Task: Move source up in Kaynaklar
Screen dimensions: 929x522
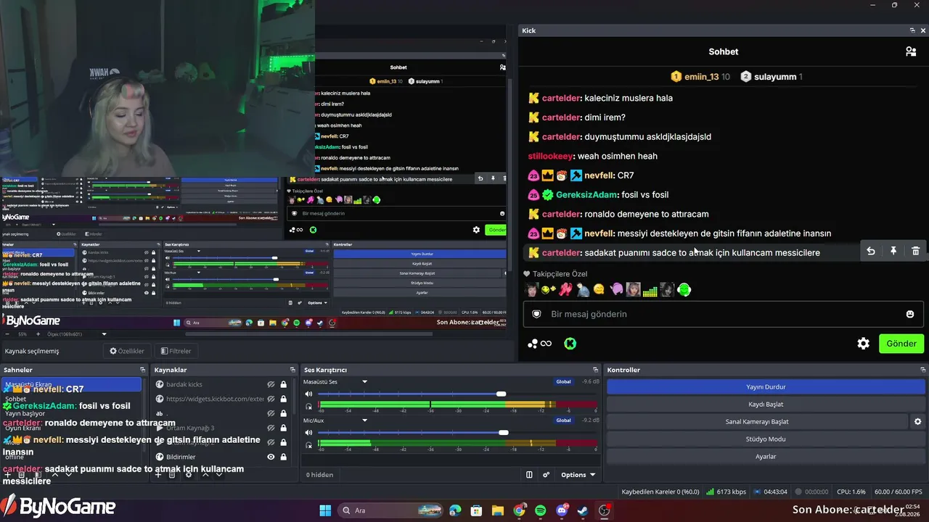Action: point(205,475)
